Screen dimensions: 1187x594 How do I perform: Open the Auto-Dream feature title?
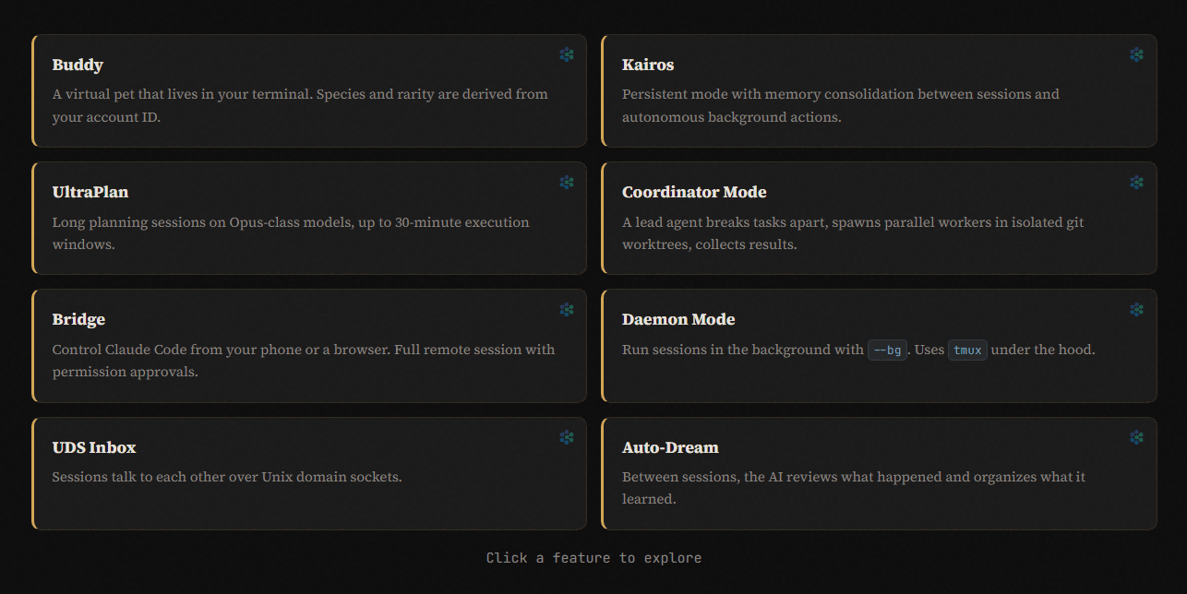pyautogui.click(x=670, y=447)
